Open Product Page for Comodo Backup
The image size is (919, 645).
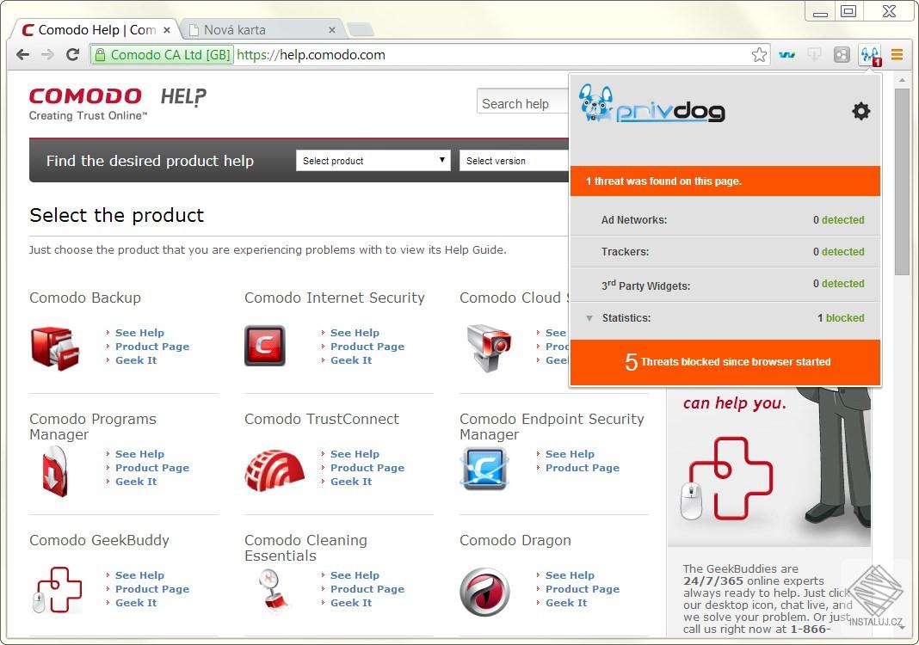tap(152, 347)
